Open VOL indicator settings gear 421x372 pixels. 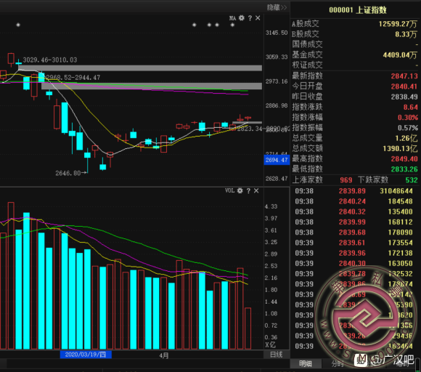(x=240, y=190)
